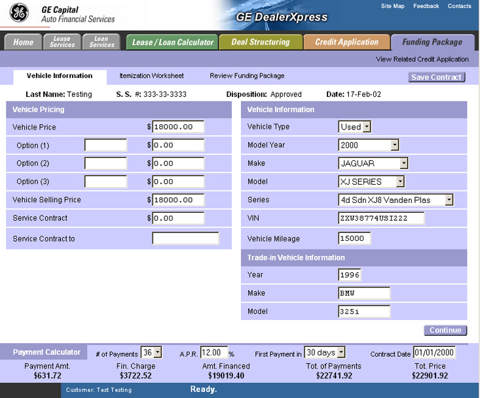
Task: Open the Model dropdown showing XJ SERIES
Action: [371, 181]
